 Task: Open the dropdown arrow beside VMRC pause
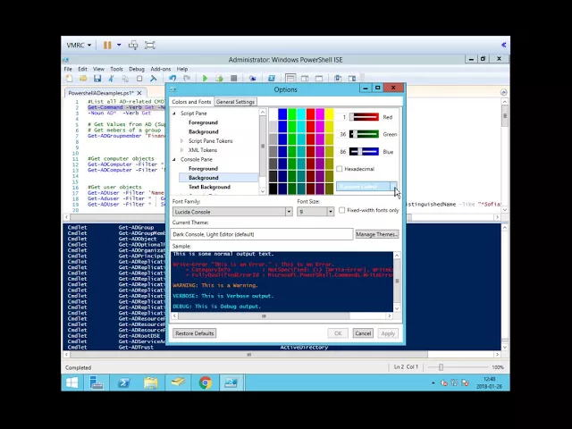pos(119,46)
